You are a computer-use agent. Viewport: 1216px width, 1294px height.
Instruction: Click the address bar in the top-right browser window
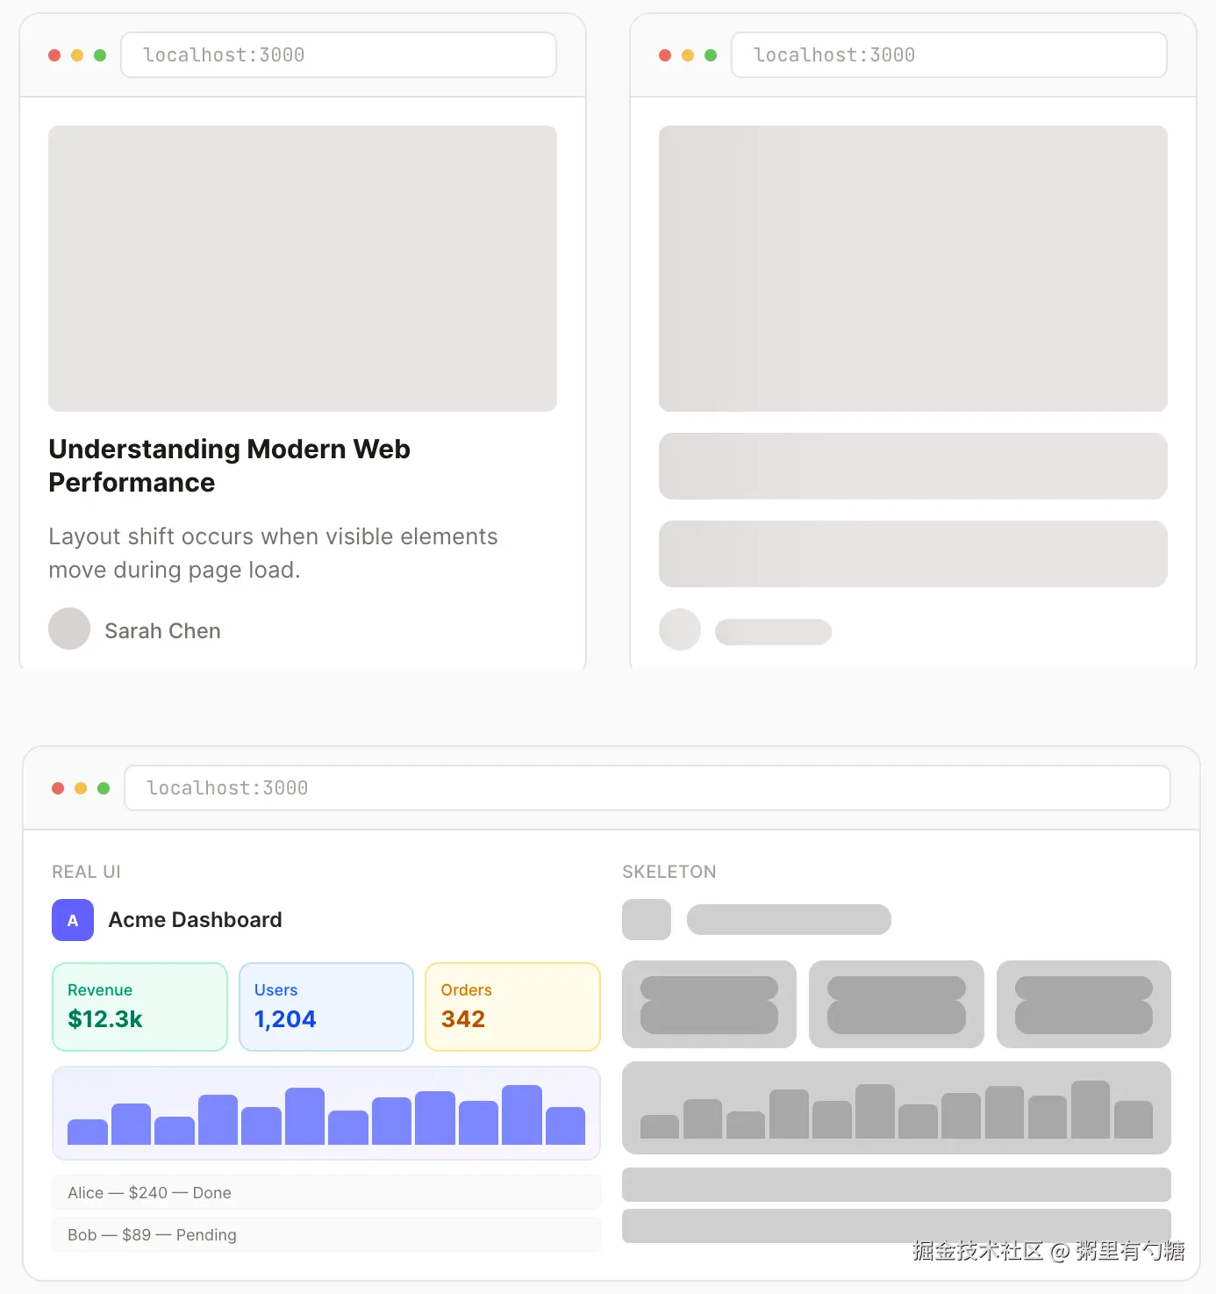coord(949,54)
